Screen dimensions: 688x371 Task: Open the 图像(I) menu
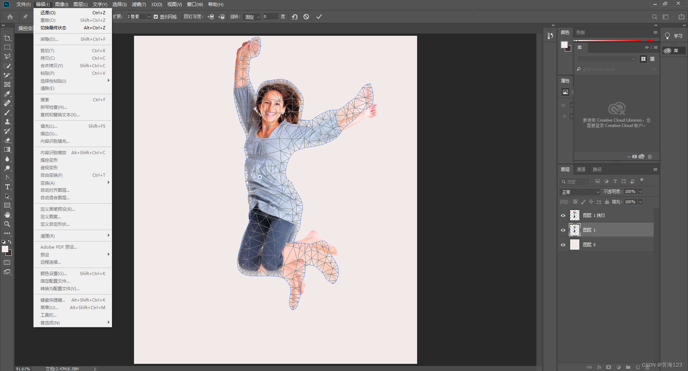tap(62, 4)
